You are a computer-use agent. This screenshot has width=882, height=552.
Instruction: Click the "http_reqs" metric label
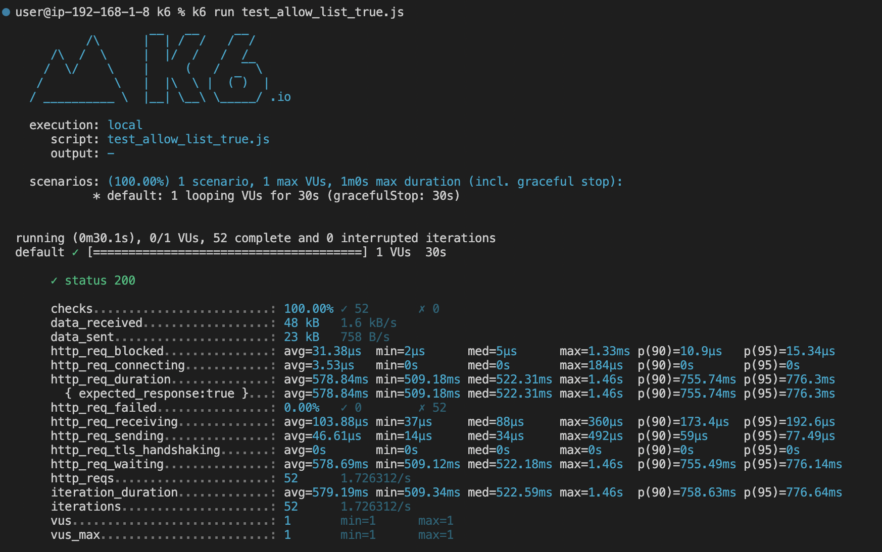pos(82,478)
